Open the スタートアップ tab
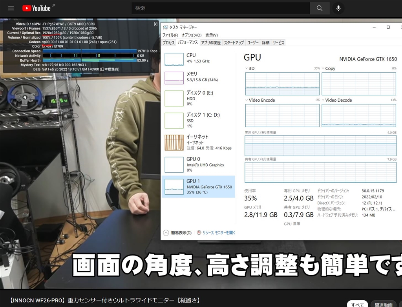 [x=234, y=43]
